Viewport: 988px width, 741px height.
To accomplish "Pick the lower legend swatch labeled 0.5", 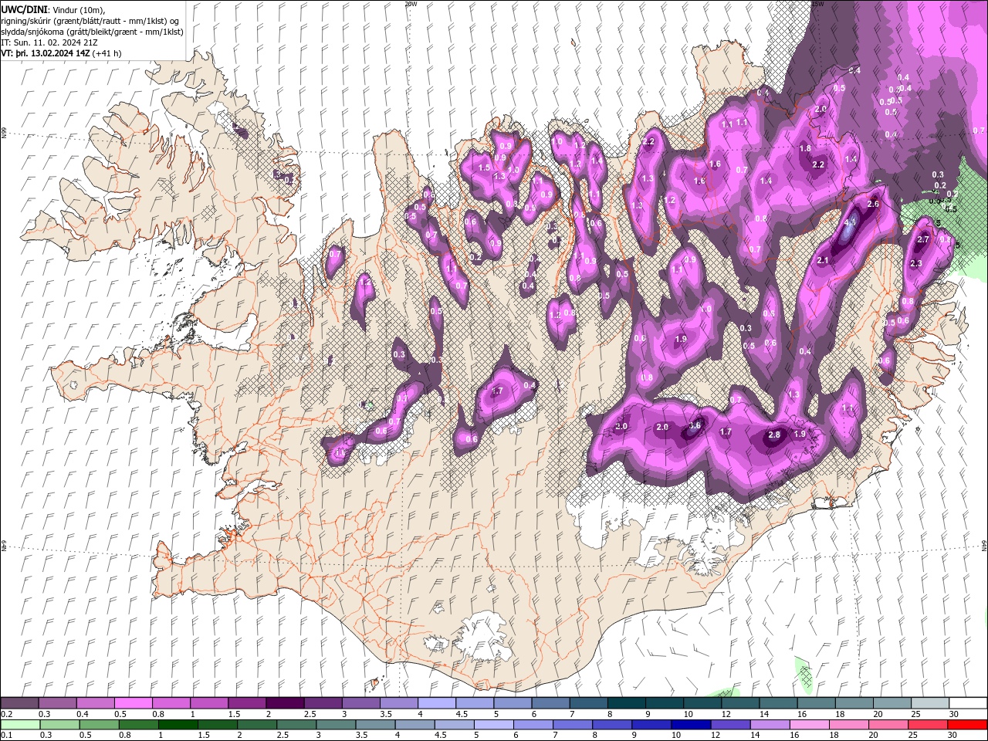I will point(99,725).
